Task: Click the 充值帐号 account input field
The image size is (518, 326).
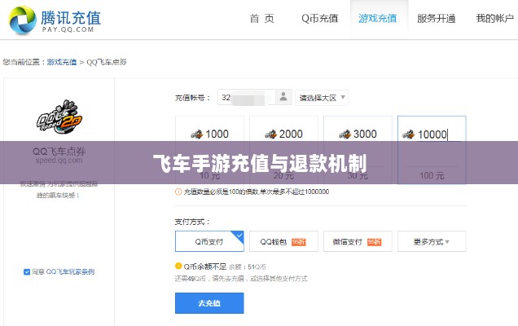Action: (x=246, y=98)
